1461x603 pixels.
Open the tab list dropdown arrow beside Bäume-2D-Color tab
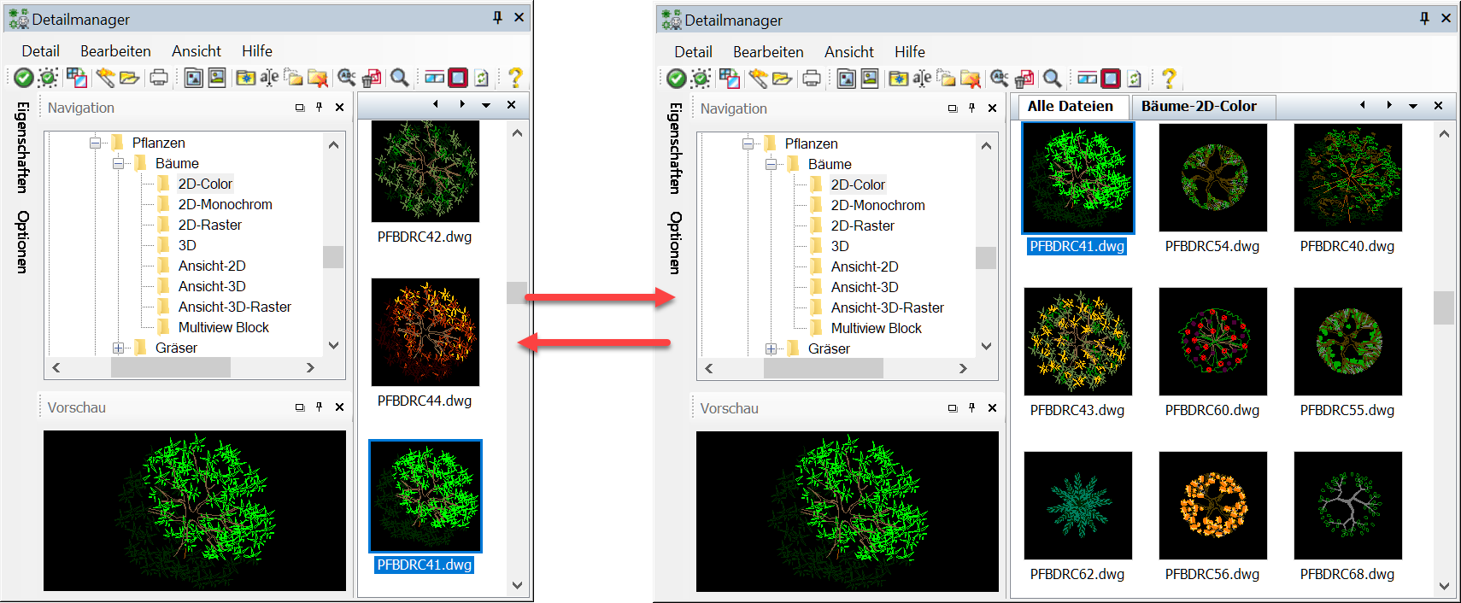point(1413,106)
